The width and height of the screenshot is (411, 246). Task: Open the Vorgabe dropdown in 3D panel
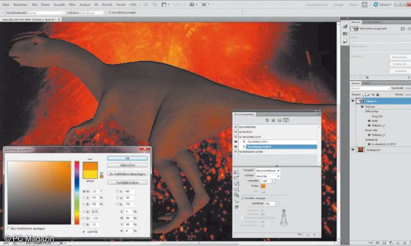tap(268, 170)
